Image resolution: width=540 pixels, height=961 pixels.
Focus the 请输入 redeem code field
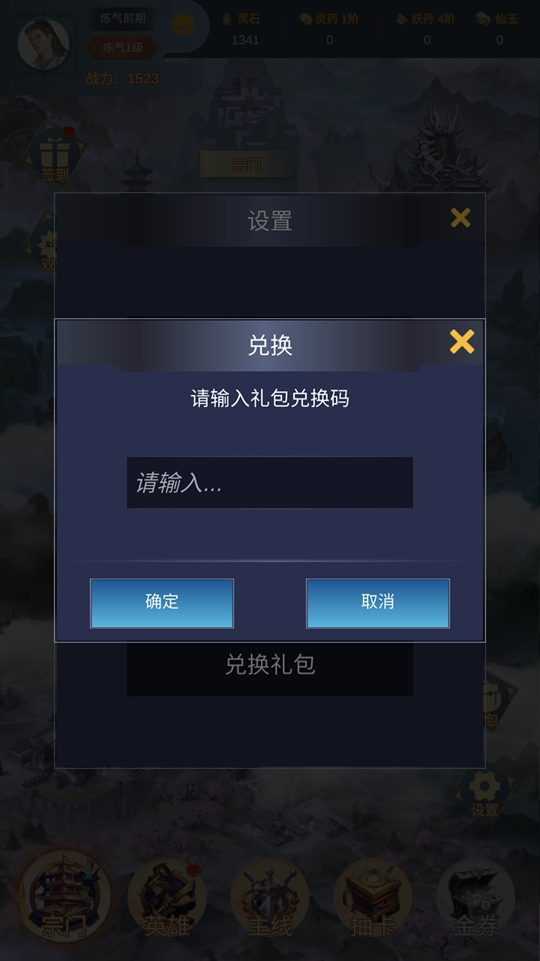coord(270,483)
